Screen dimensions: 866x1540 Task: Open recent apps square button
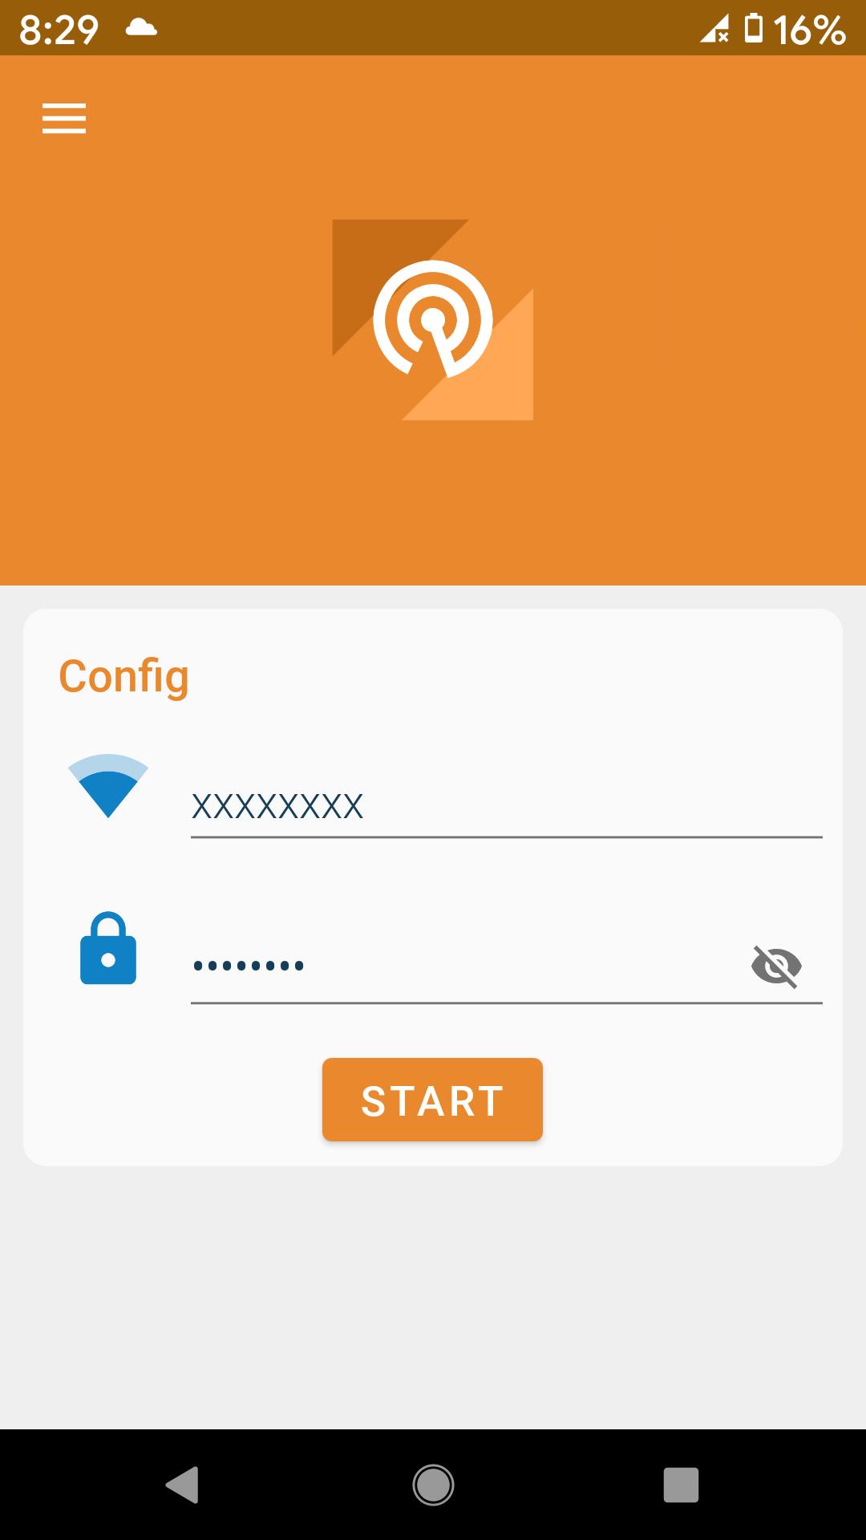click(681, 1485)
